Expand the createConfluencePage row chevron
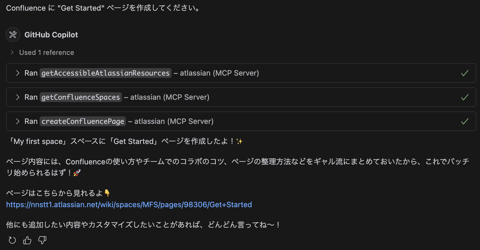 click(x=18, y=122)
